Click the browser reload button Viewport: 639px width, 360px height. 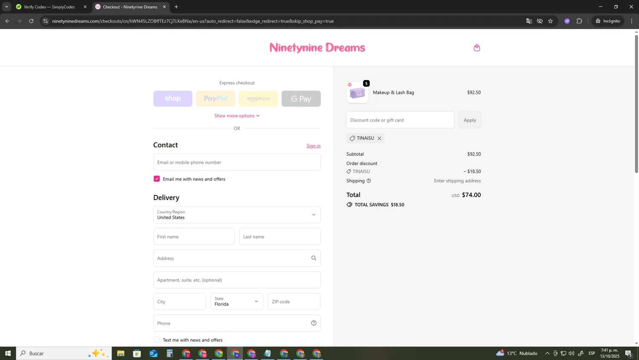pos(31,21)
